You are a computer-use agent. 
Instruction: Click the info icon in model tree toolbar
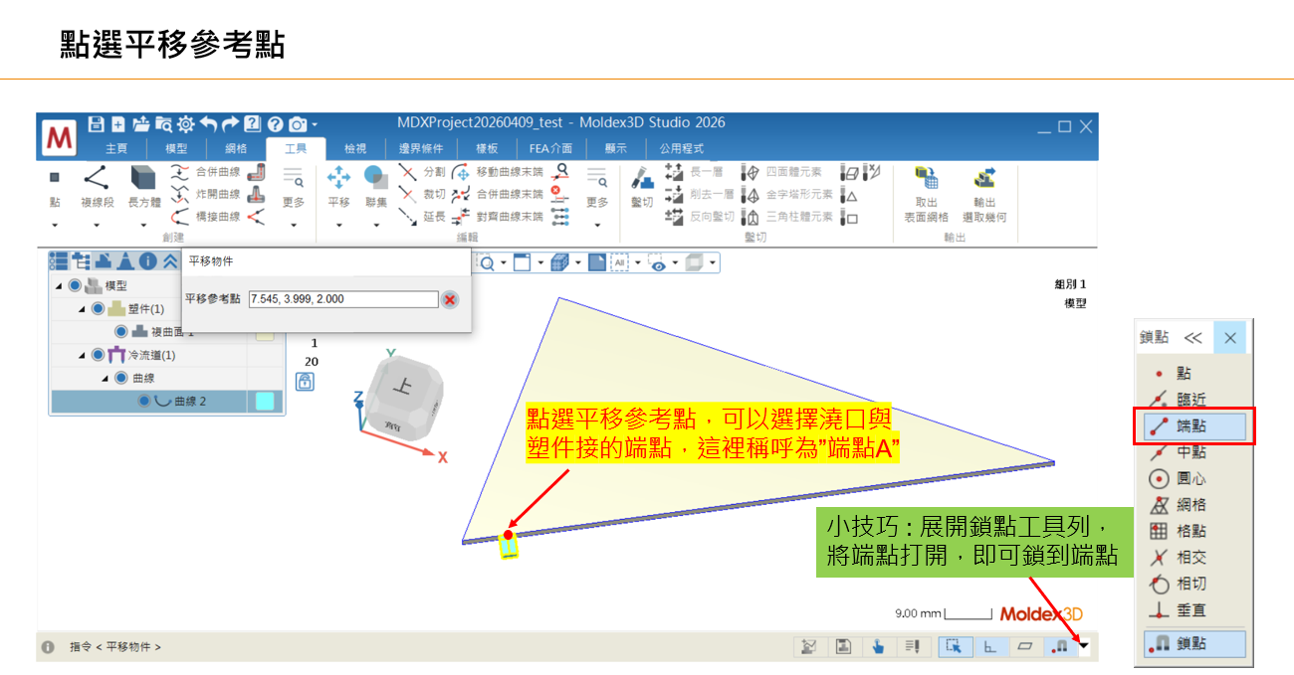tap(148, 261)
